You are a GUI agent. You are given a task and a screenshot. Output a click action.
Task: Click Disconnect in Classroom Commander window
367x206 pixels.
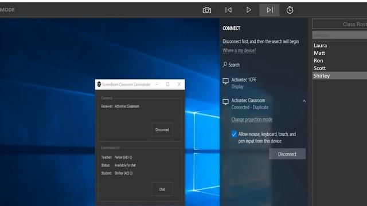pos(162,130)
